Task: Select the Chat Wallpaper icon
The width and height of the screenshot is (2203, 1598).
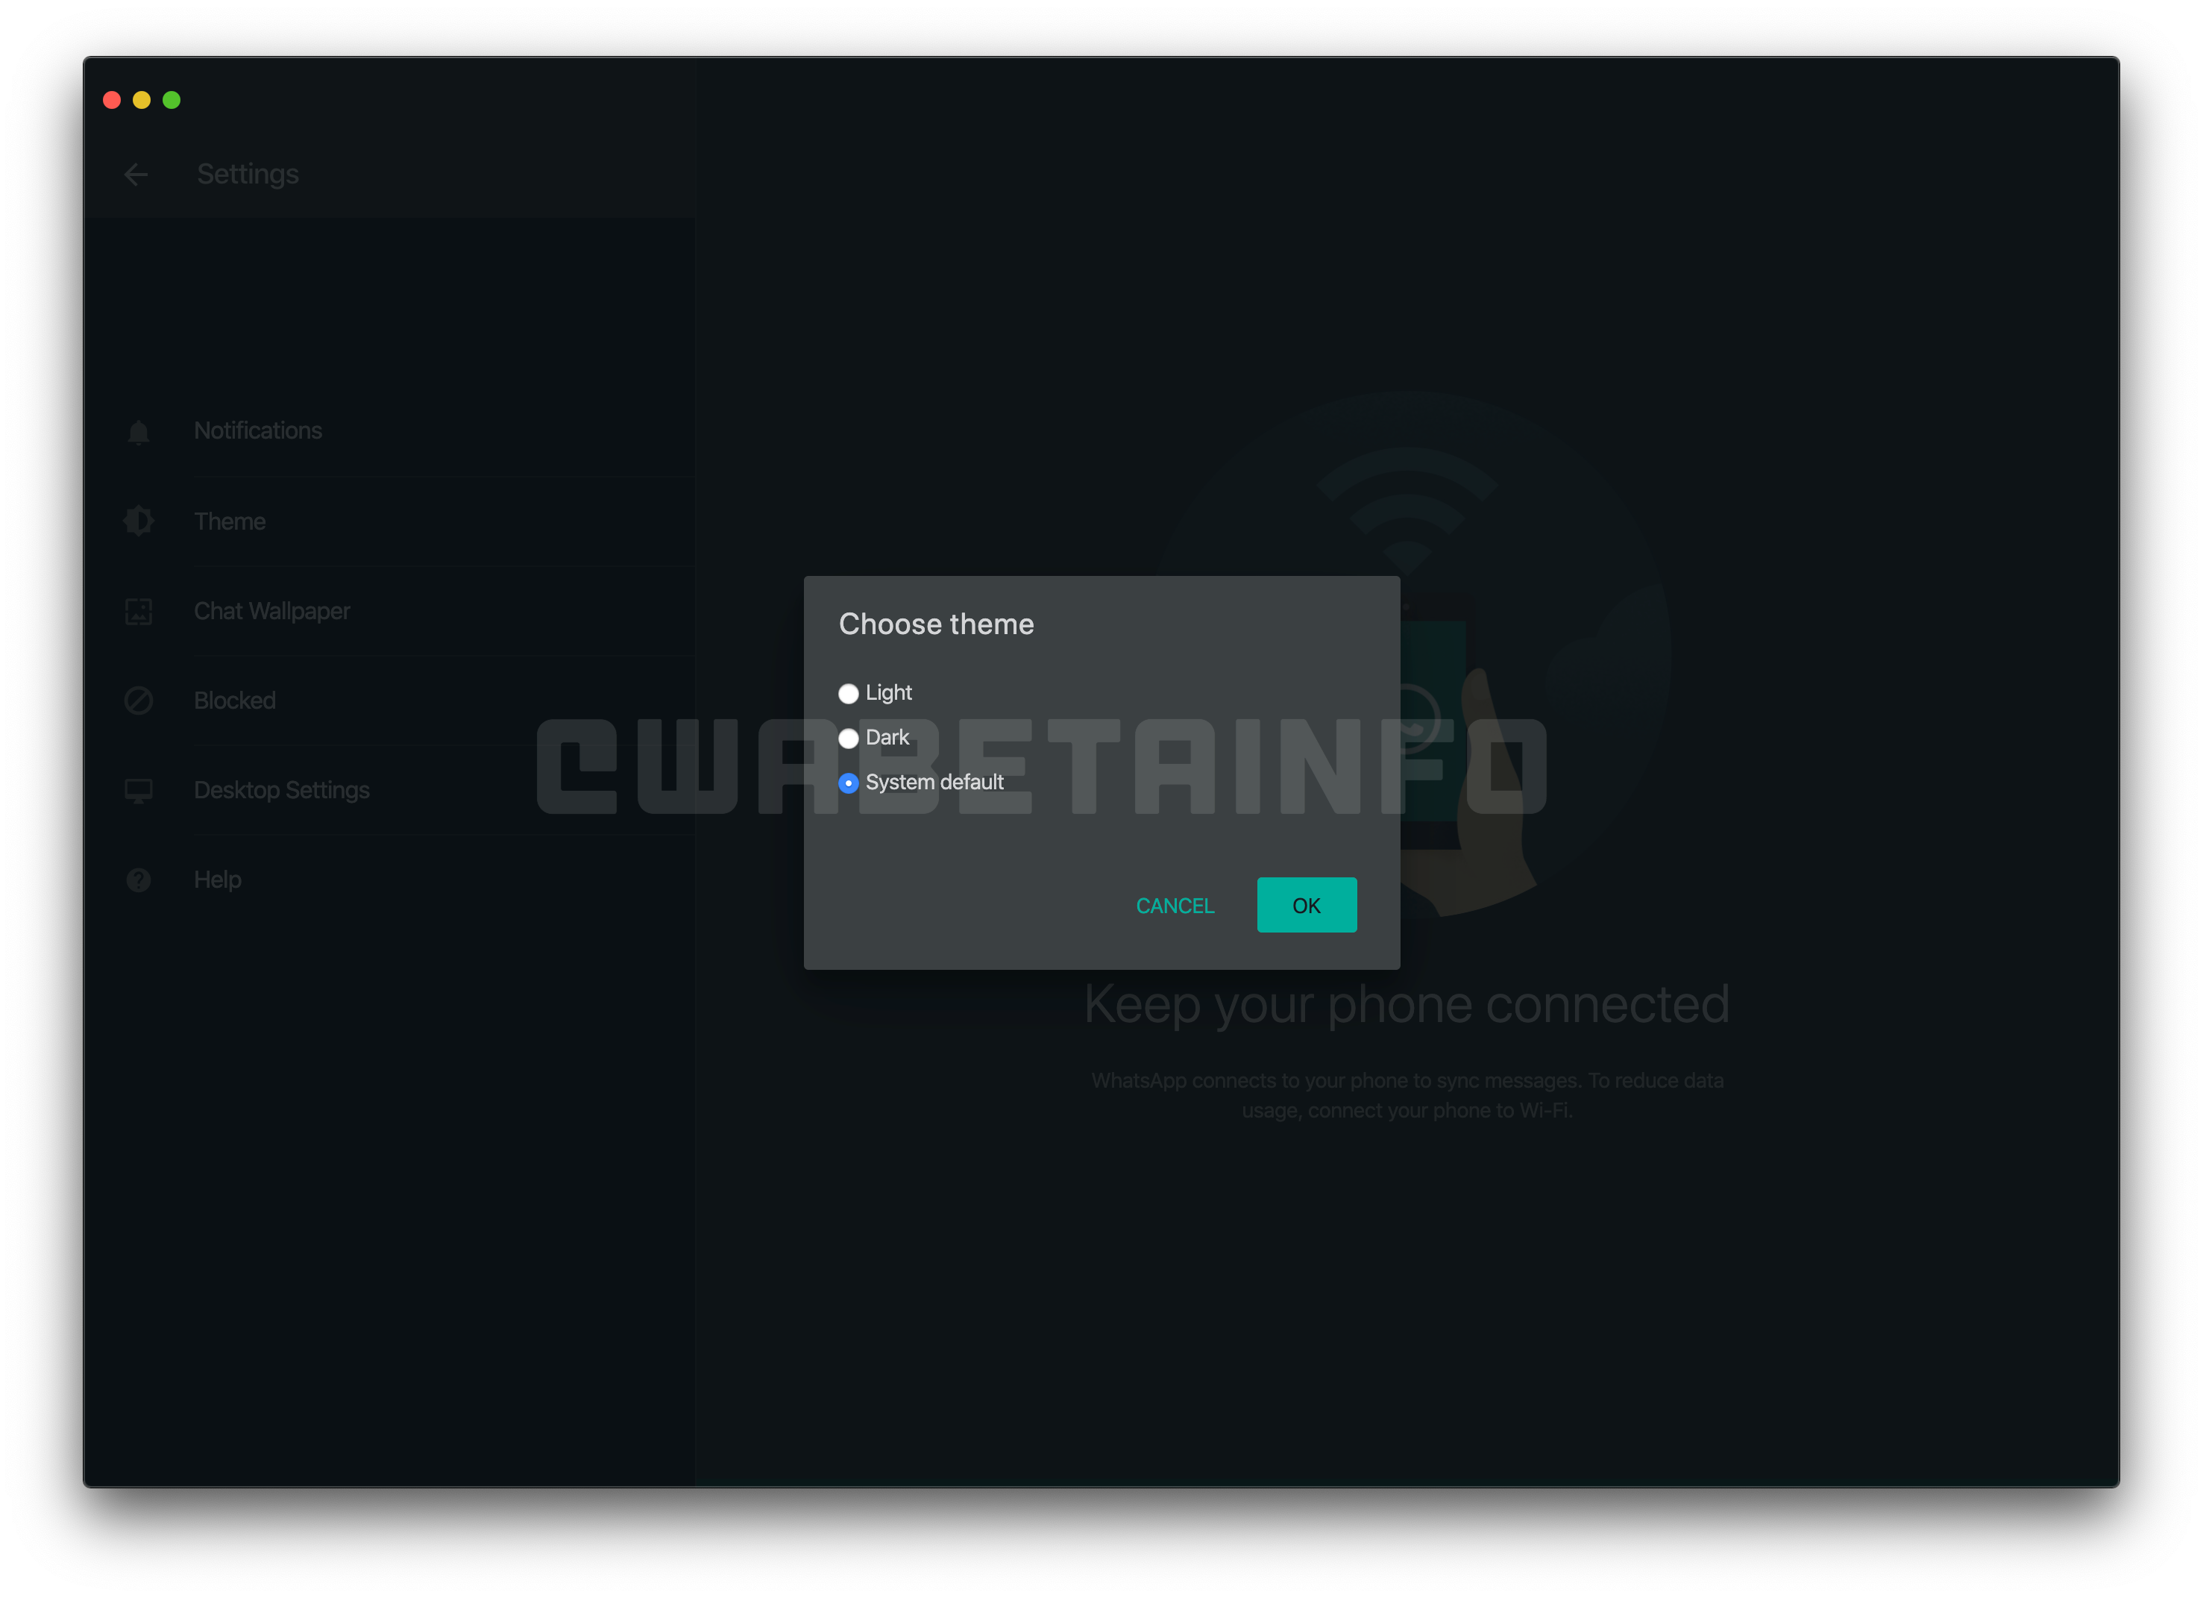Action: pyautogui.click(x=136, y=611)
